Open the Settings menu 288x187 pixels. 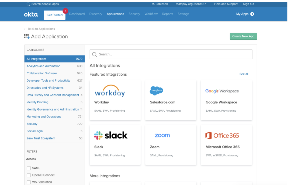pos(183,14)
